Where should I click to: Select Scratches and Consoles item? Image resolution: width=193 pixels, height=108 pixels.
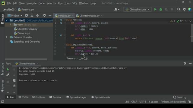point(25,41)
